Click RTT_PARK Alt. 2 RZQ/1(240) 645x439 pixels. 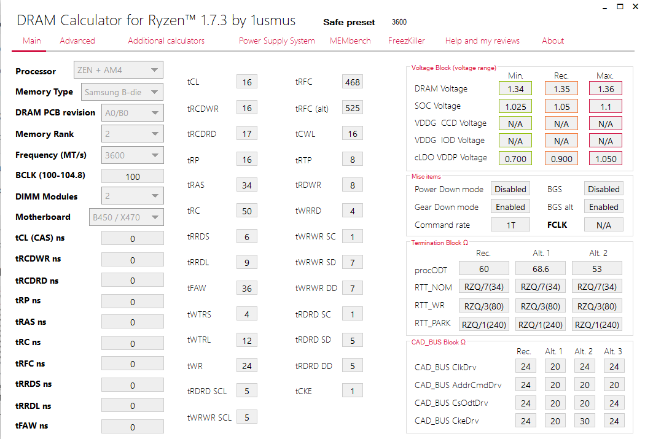click(x=597, y=325)
